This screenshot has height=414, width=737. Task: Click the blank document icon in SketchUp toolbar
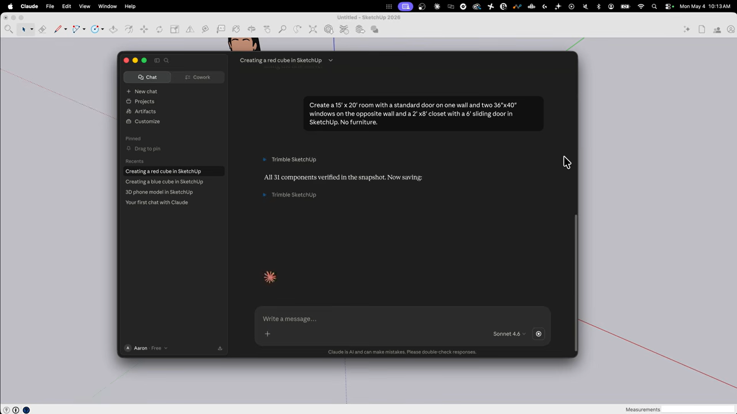(x=702, y=29)
